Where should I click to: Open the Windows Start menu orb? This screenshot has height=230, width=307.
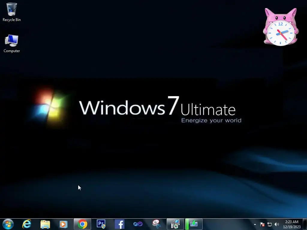[8, 224]
